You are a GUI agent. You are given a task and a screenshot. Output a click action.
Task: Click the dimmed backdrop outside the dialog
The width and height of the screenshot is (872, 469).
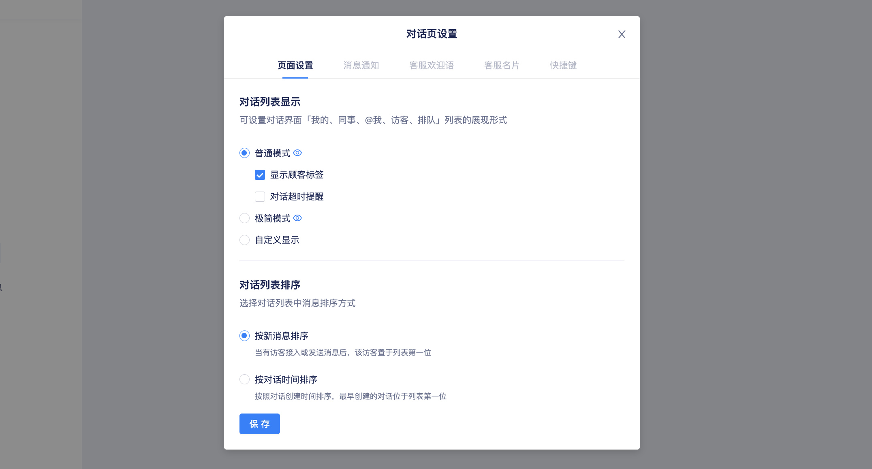point(754,235)
